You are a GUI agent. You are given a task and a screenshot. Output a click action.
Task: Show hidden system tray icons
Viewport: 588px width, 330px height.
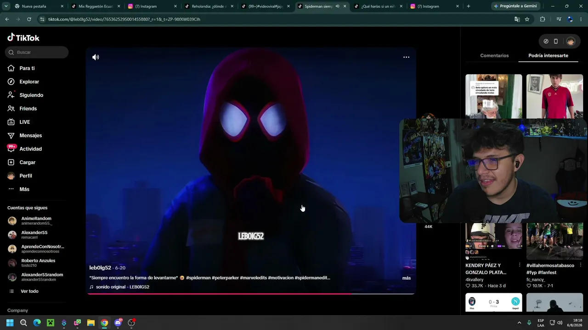[520, 323]
